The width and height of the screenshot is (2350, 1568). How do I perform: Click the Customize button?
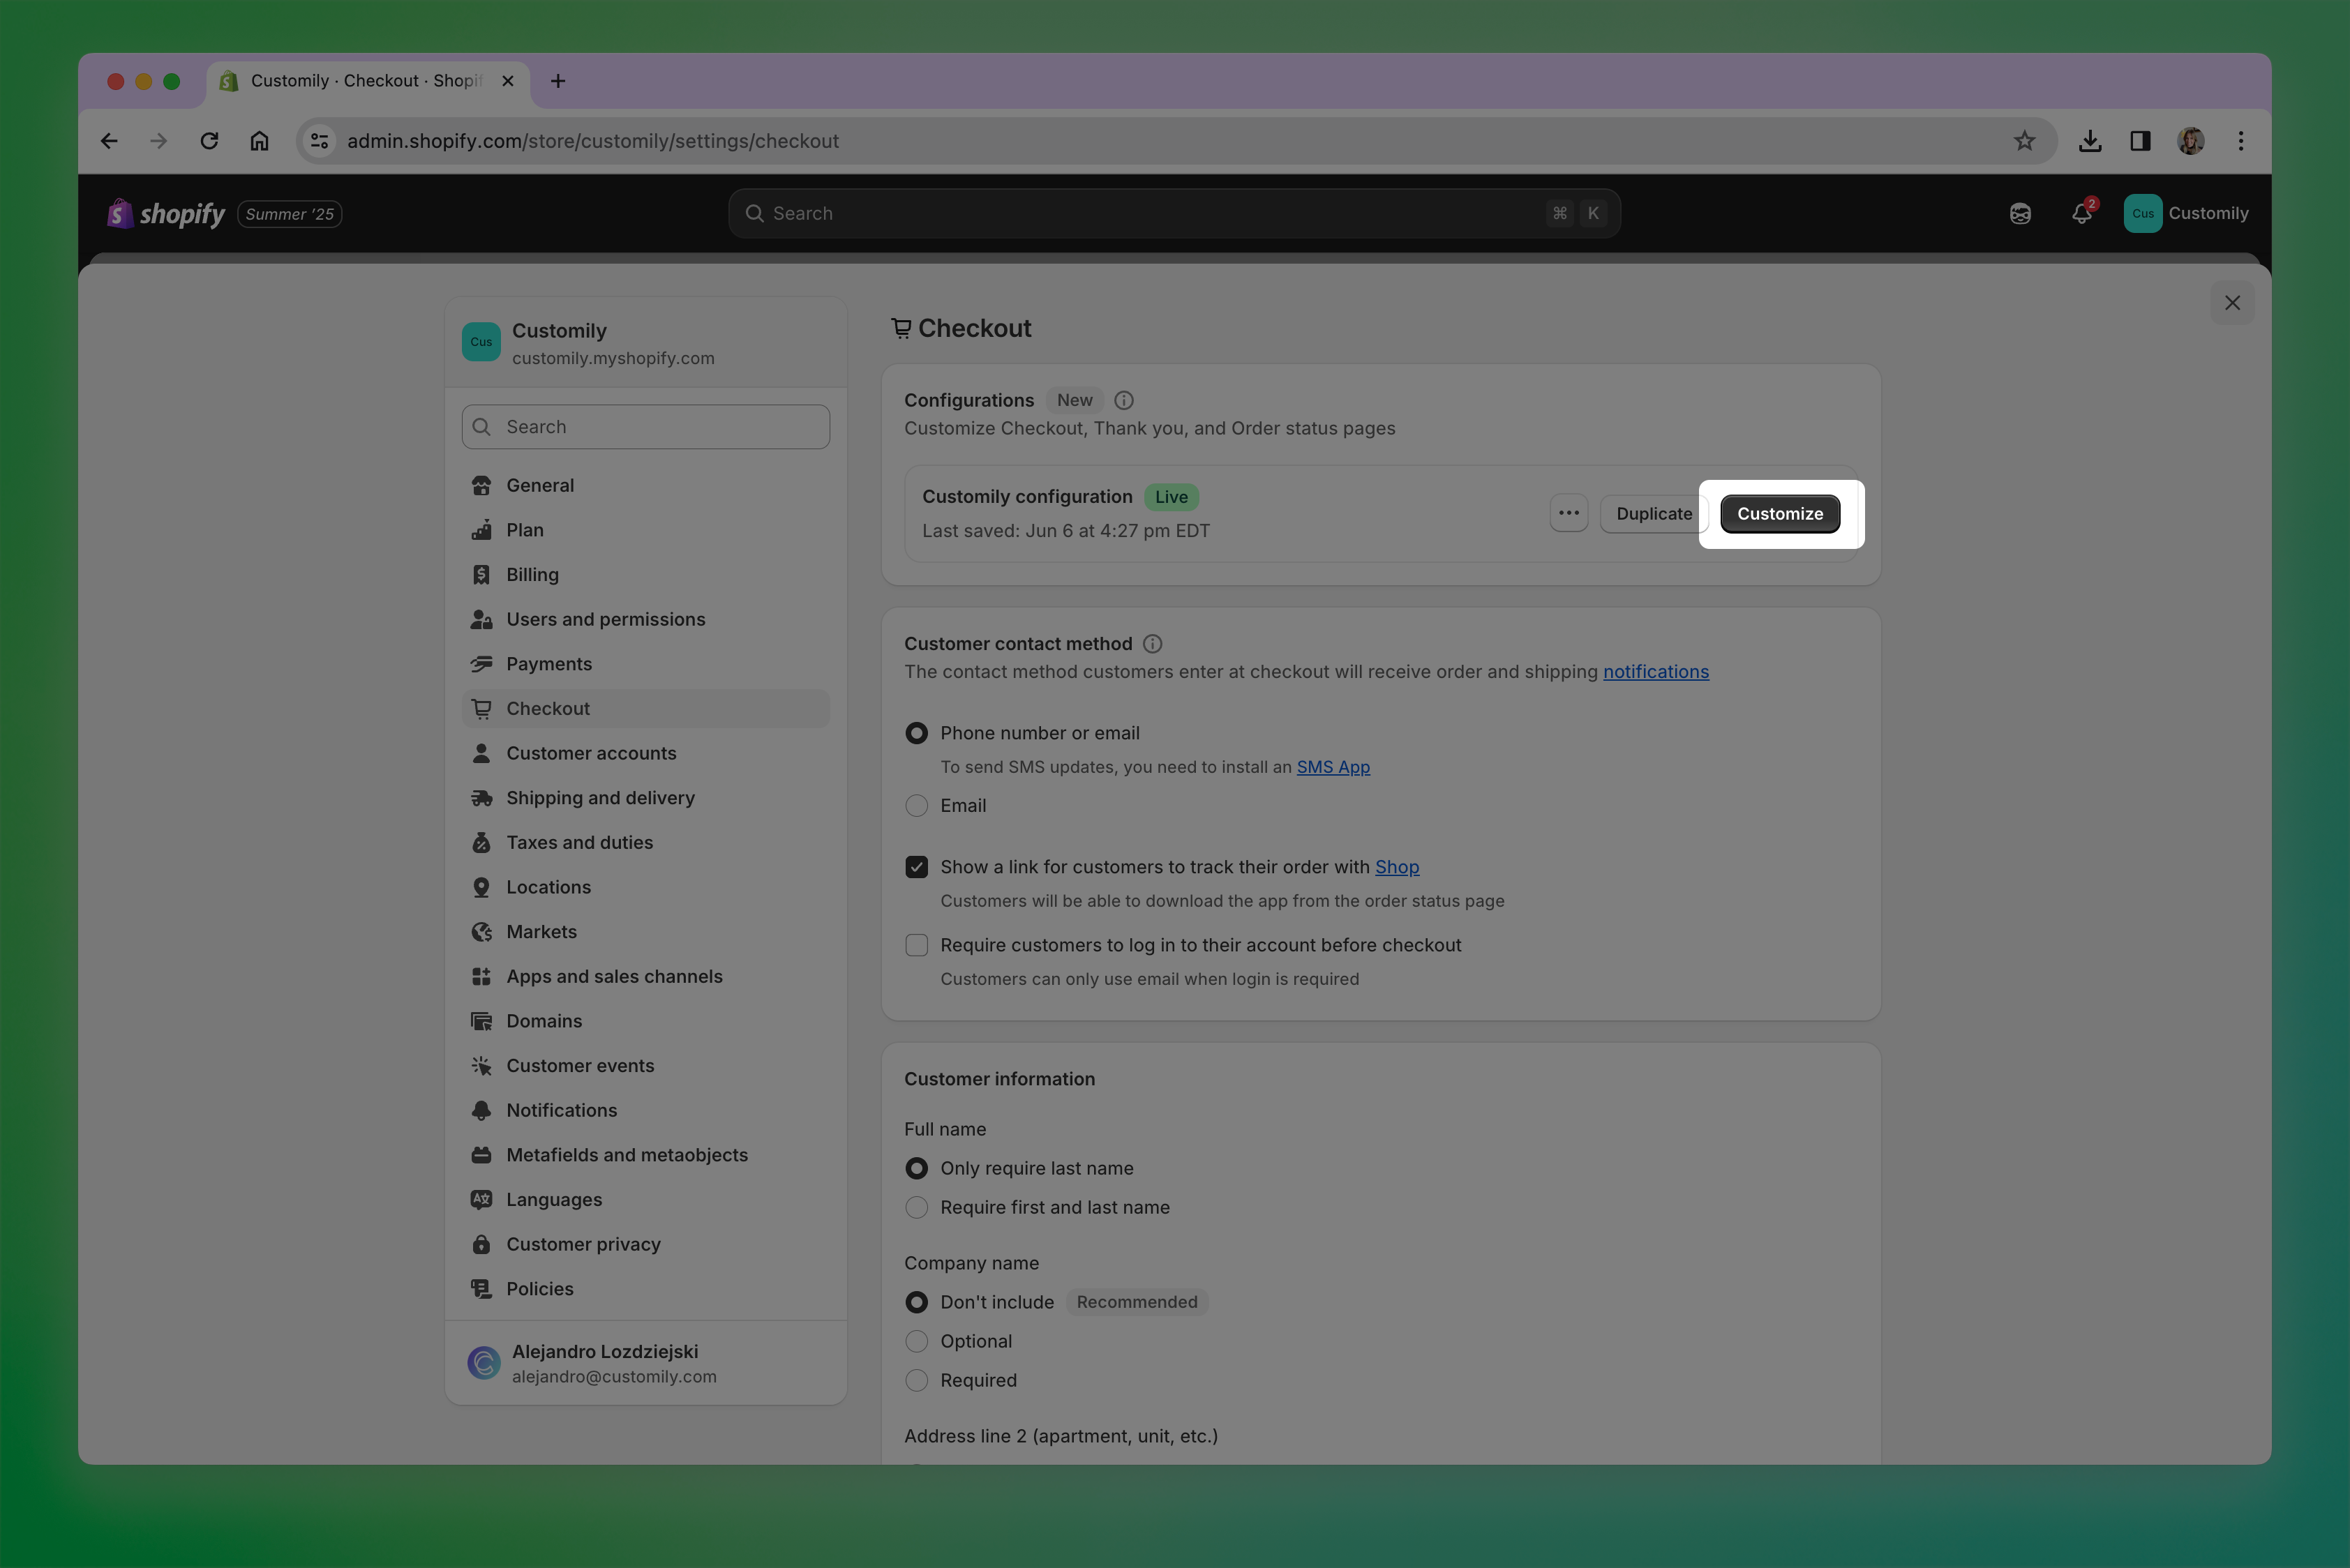(1779, 514)
